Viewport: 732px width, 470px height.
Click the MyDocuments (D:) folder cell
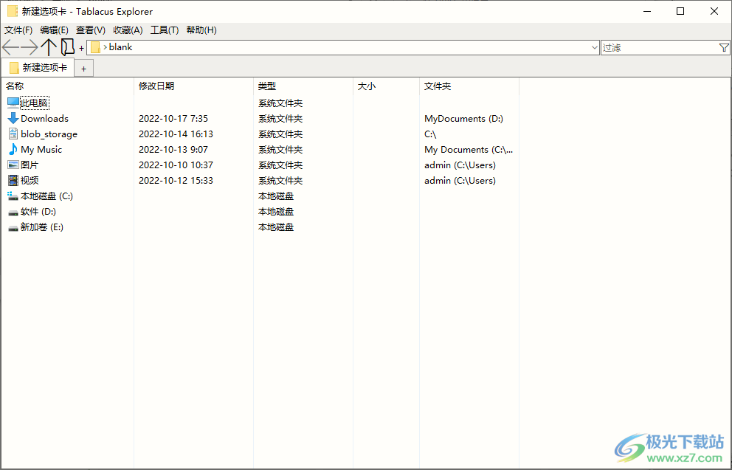tap(463, 119)
